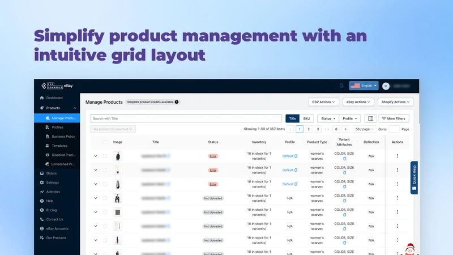Click the Go to page number field
Viewport: 453px width, 255px height.
tap(394, 129)
